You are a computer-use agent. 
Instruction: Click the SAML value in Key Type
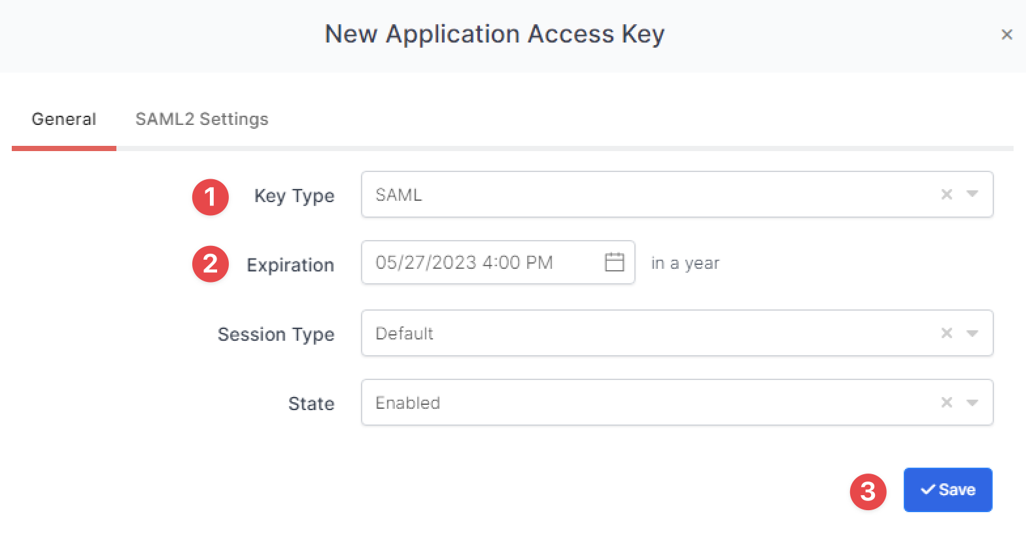click(x=398, y=194)
